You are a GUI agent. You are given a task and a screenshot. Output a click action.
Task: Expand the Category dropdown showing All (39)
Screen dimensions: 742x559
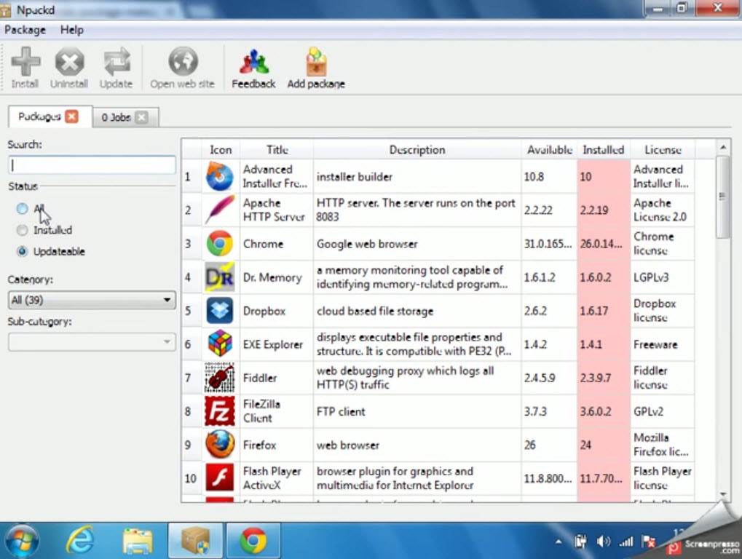[x=92, y=300]
